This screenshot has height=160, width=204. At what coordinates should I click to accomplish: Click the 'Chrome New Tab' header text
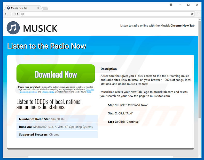[182, 26]
